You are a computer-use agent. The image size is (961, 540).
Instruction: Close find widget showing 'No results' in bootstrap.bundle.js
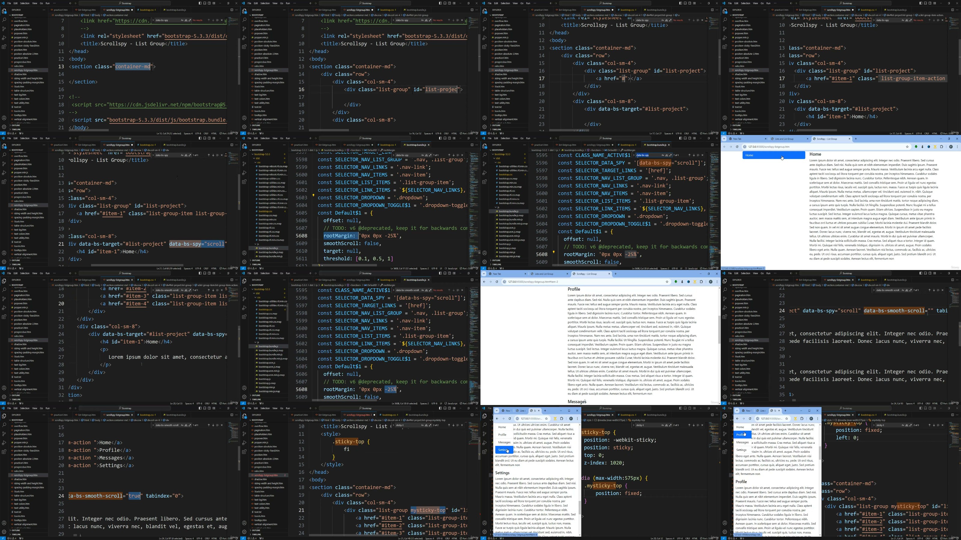pyautogui.click(x=462, y=290)
